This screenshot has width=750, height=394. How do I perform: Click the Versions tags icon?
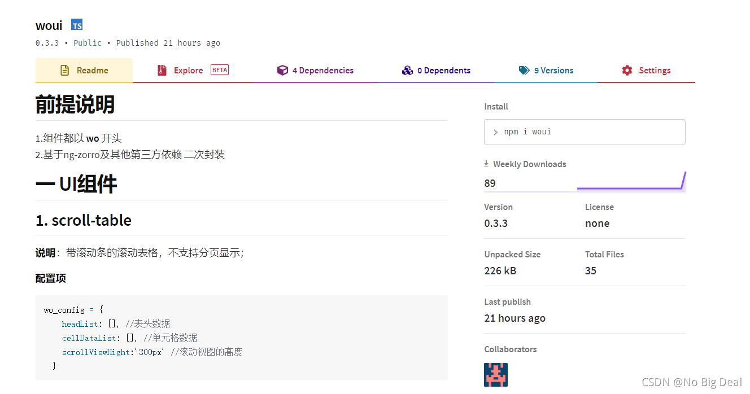pyautogui.click(x=524, y=71)
